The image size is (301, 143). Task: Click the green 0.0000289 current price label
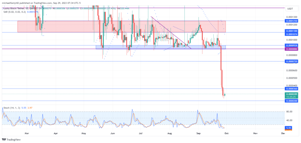[292, 95]
